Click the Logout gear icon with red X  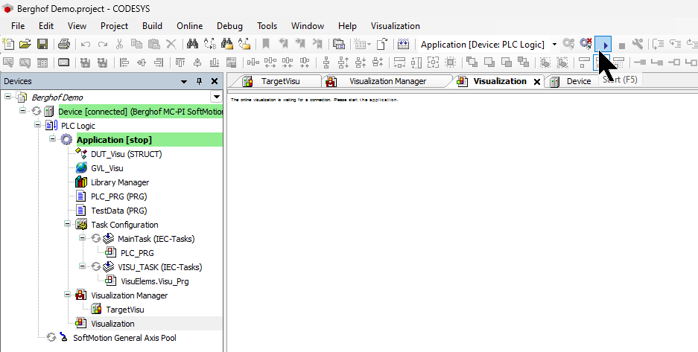click(586, 44)
